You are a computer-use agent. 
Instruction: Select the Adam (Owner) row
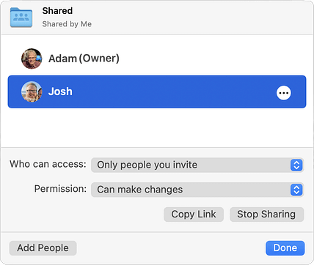[157, 59]
